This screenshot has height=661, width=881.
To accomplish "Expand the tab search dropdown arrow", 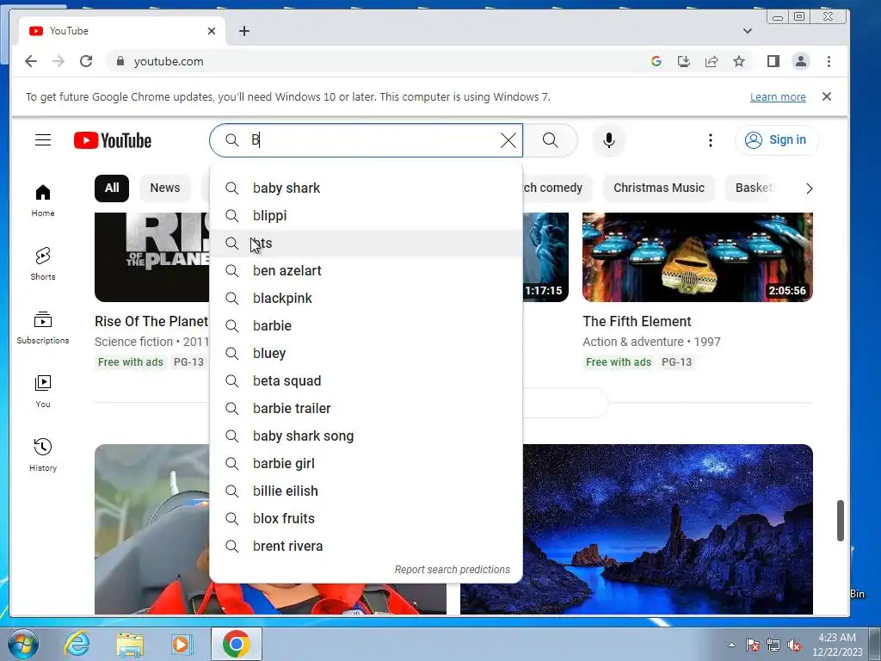I will point(748,31).
